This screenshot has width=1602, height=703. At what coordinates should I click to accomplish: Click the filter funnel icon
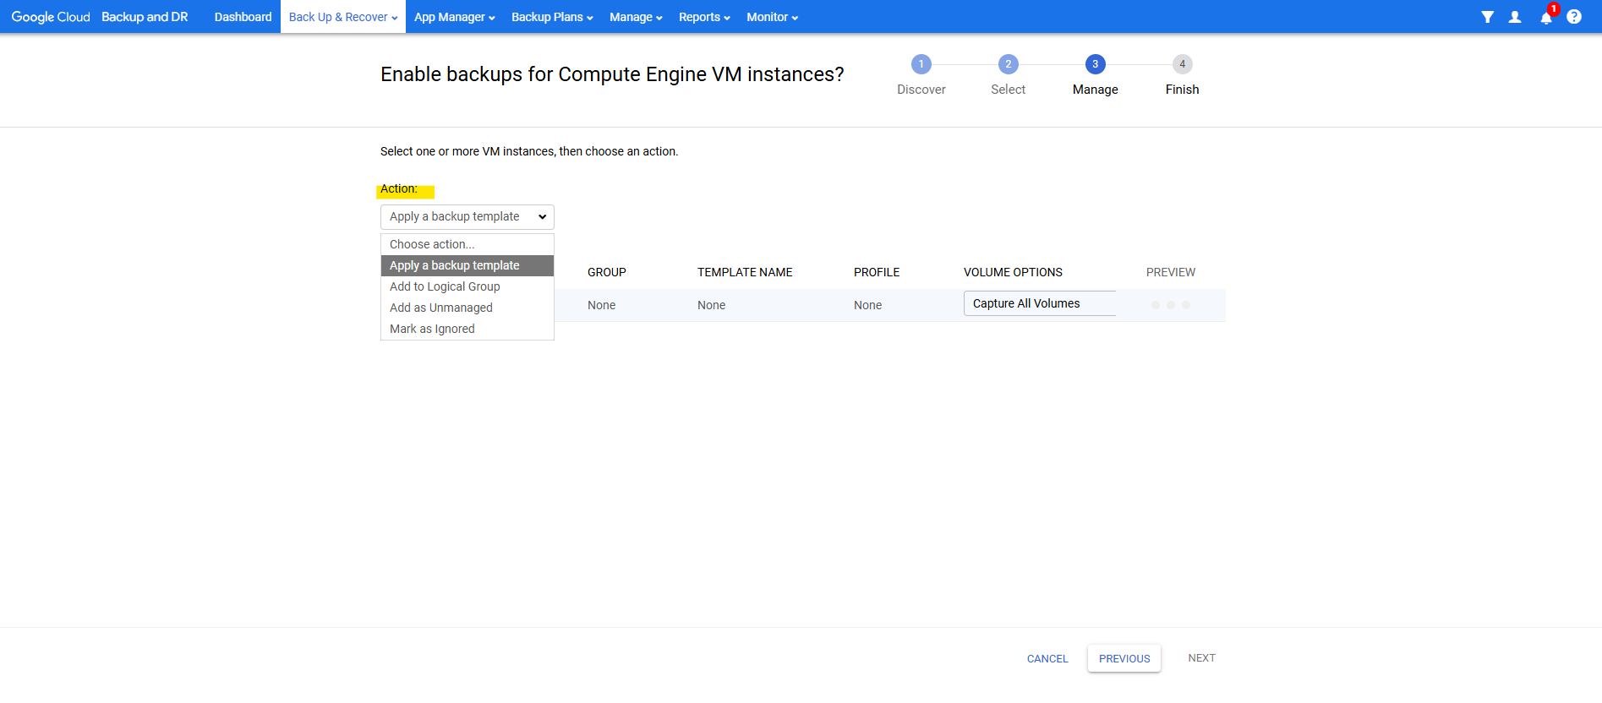[1487, 17]
